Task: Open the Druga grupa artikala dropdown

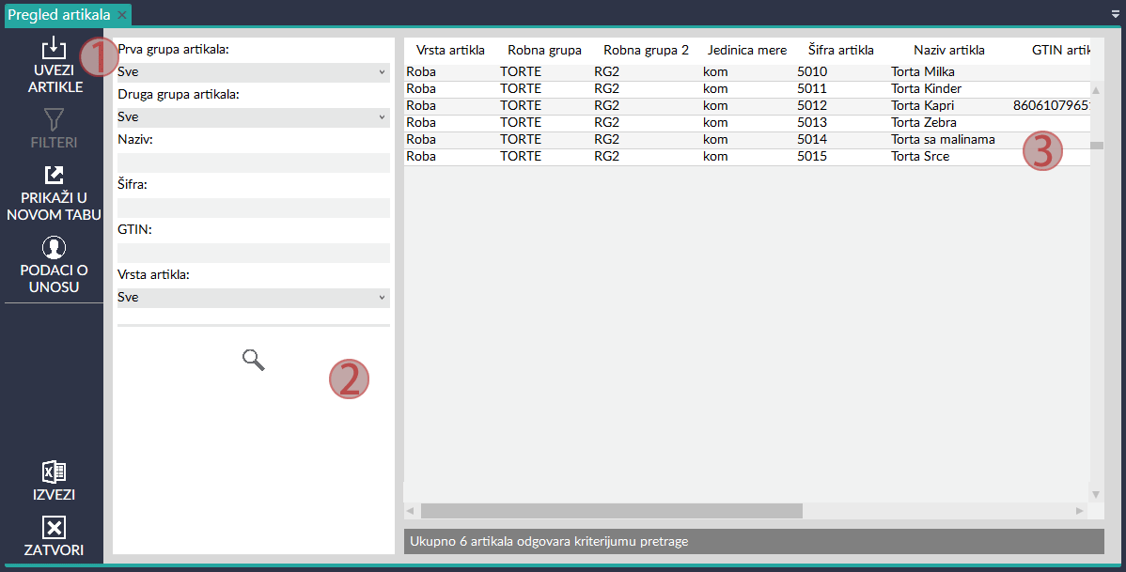Action: [x=254, y=117]
